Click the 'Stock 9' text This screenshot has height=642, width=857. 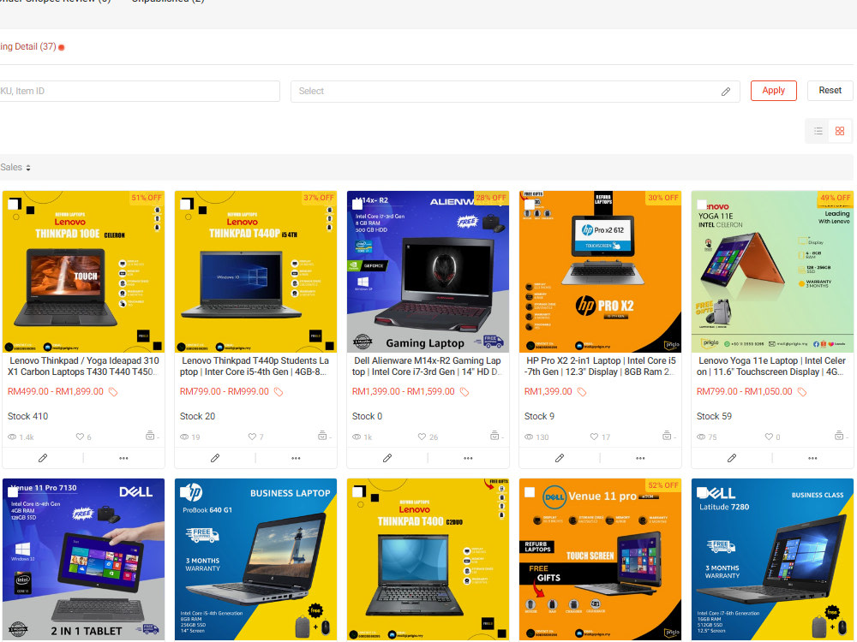click(539, 417)
